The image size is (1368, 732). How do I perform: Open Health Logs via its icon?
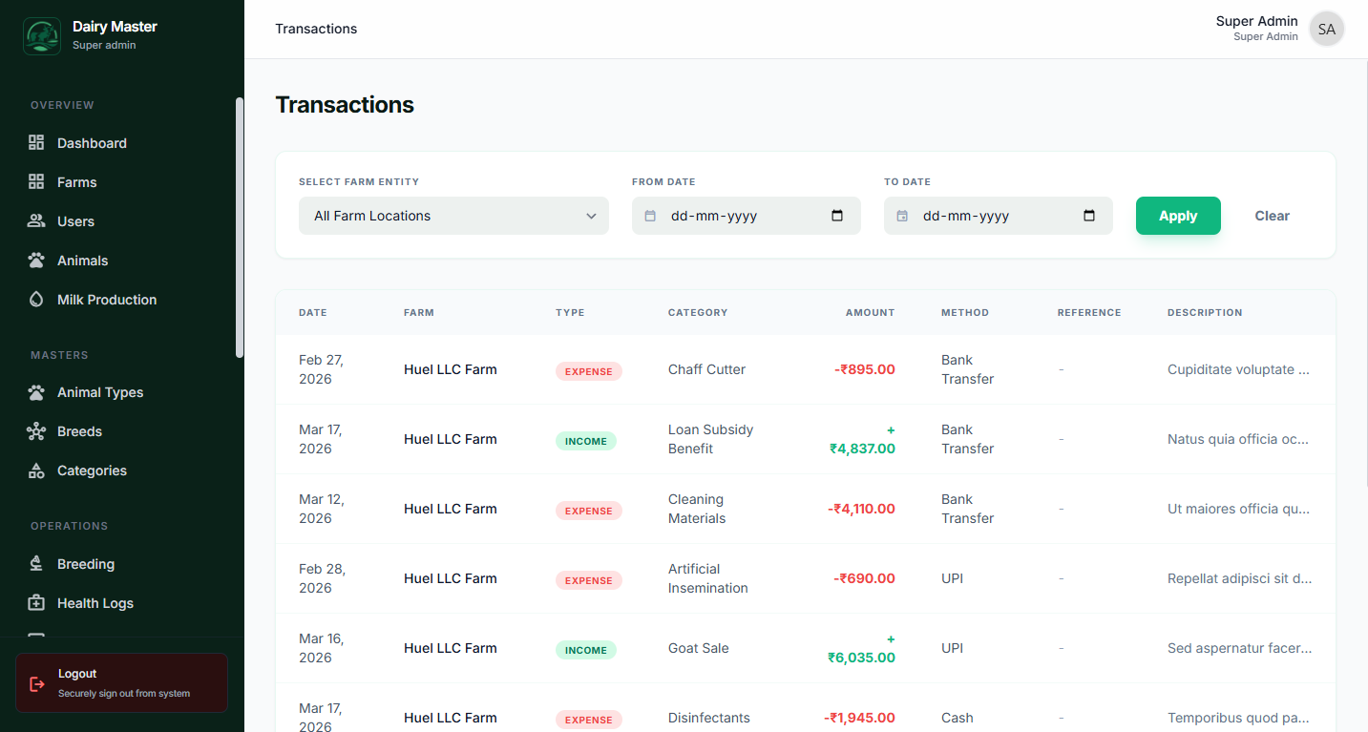[x=35, y=602]
